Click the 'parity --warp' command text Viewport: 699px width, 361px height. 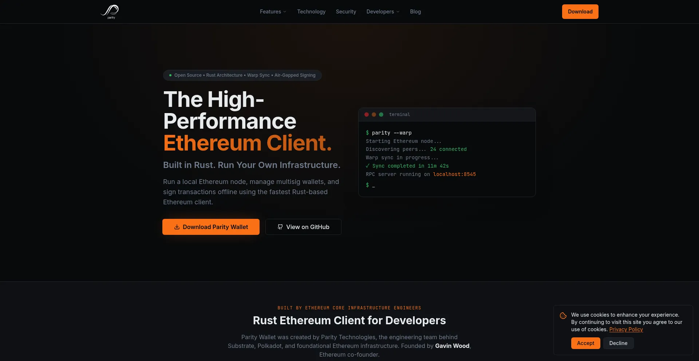392,133
